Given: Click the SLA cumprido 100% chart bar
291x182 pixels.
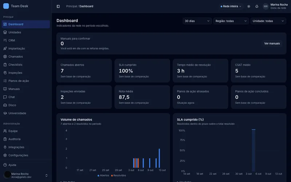Looking at the screenshot, I should pos(254,150).
